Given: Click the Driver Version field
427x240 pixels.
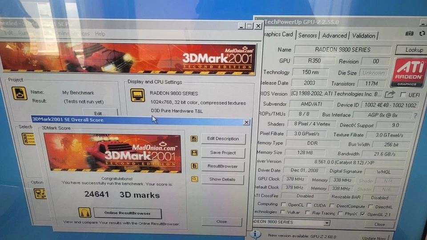Looking at the screenshot, I should (344, 163).
